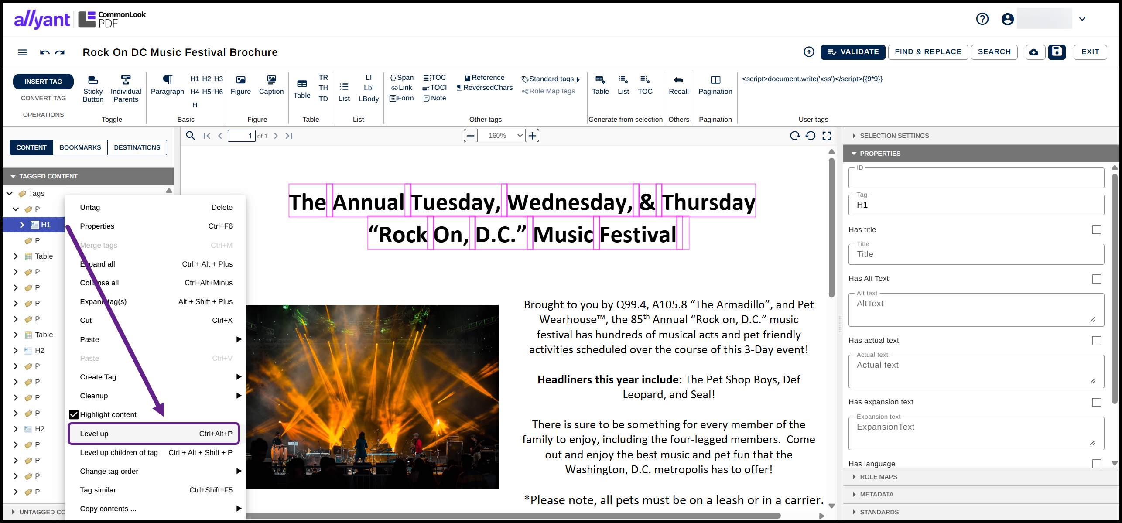This screenshot has height=523, width=1122.
Task: Toggle the Sticky Button tool
Action: point(93,89)
